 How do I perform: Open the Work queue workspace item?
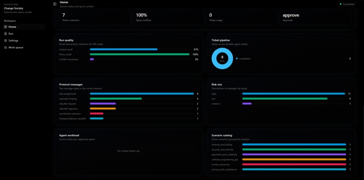pos(24,47)
